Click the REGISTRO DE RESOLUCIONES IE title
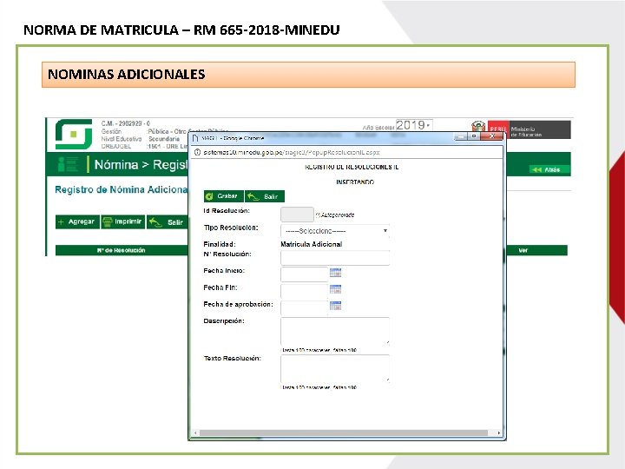The height and width of the screenshot is (469, 625). (352, 167)
